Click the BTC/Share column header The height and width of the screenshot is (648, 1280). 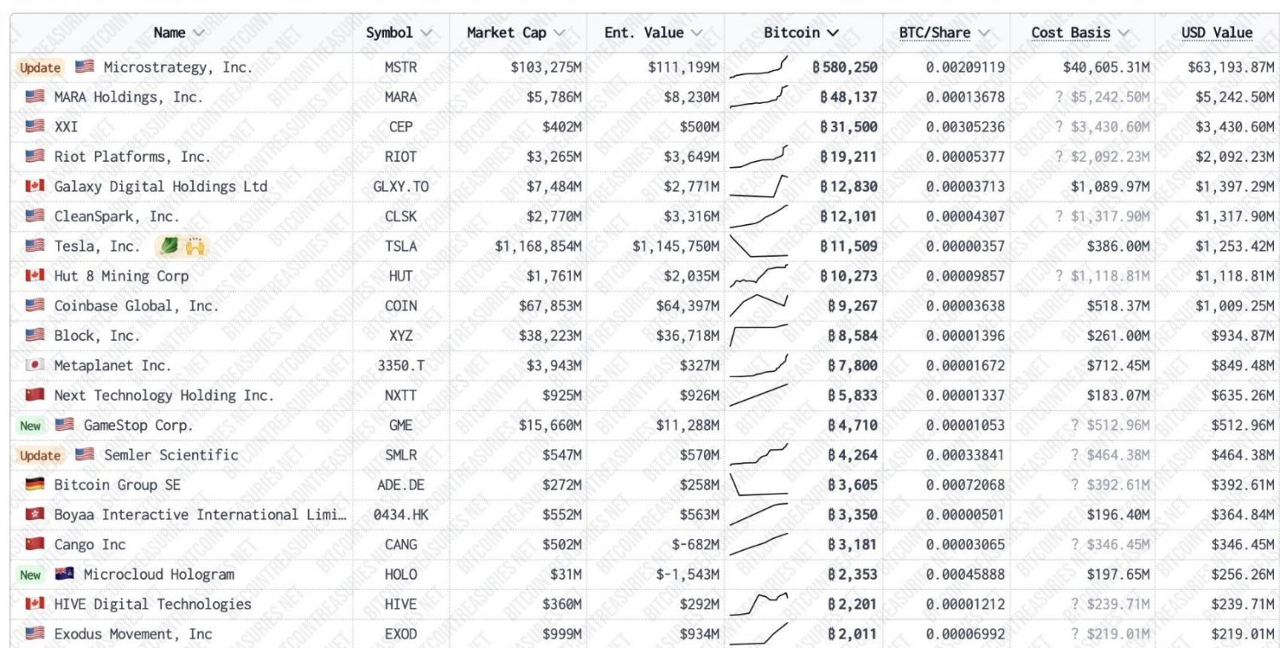tap(934, 32)
